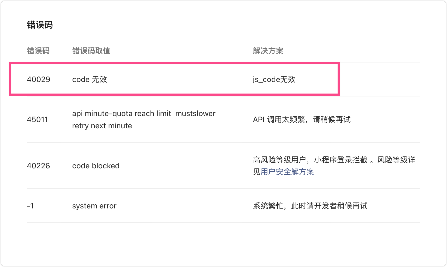The width and height of the screenshot is (447, 267).
Task: Select the -1 error code cell
Action: click(x=30, y=206)
